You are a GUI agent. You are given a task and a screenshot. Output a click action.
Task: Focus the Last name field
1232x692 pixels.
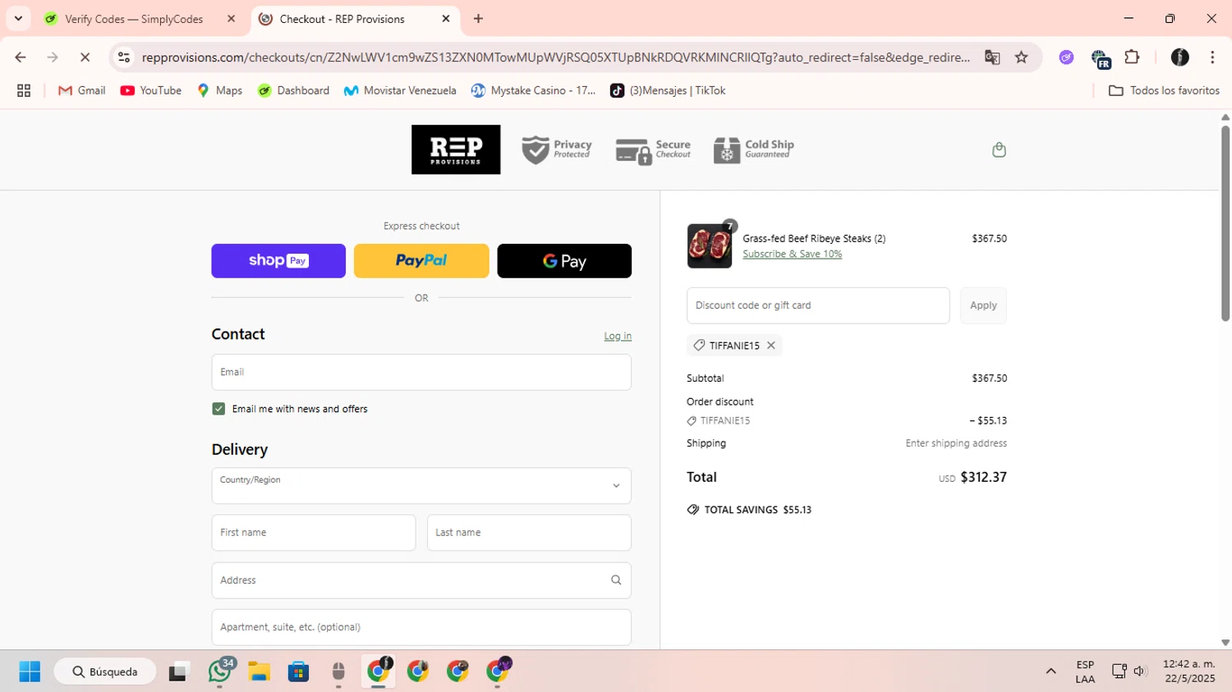[529, 533]
